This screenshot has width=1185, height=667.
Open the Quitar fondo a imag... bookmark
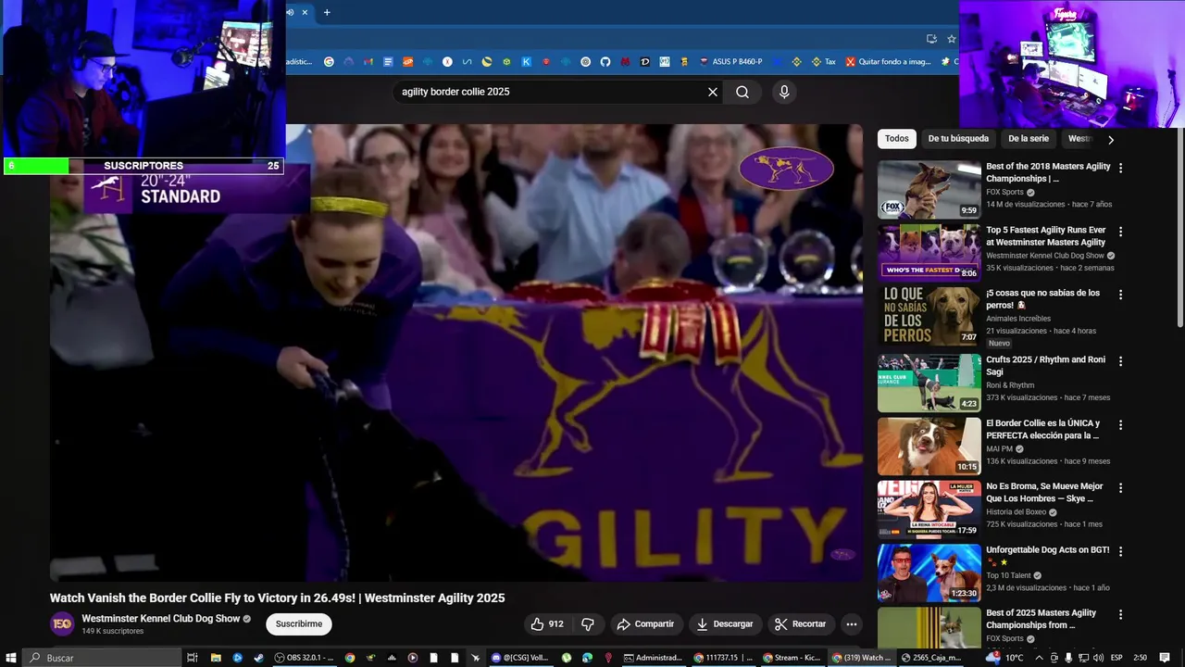[888, 62]
